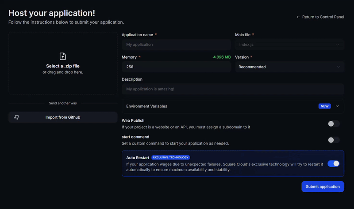
Task: Turn on the start command toggle
Action: pyautogui.click(x=334, y=140)
